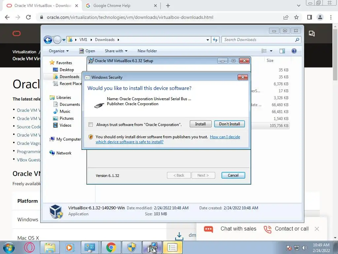Click the Chrome address bar URL
The height and width of the screenshot is (254, 338).
130,17
